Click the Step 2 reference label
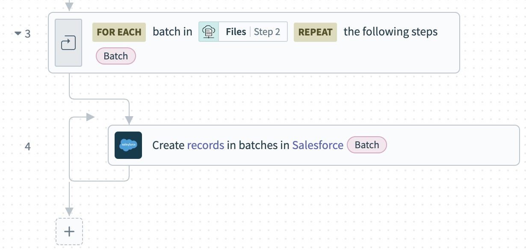526x252 pixels. 268,32
